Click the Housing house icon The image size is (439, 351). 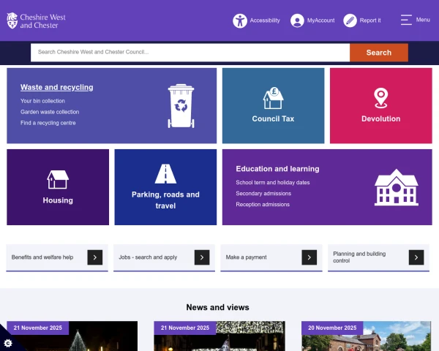click(x=58, y=179)
